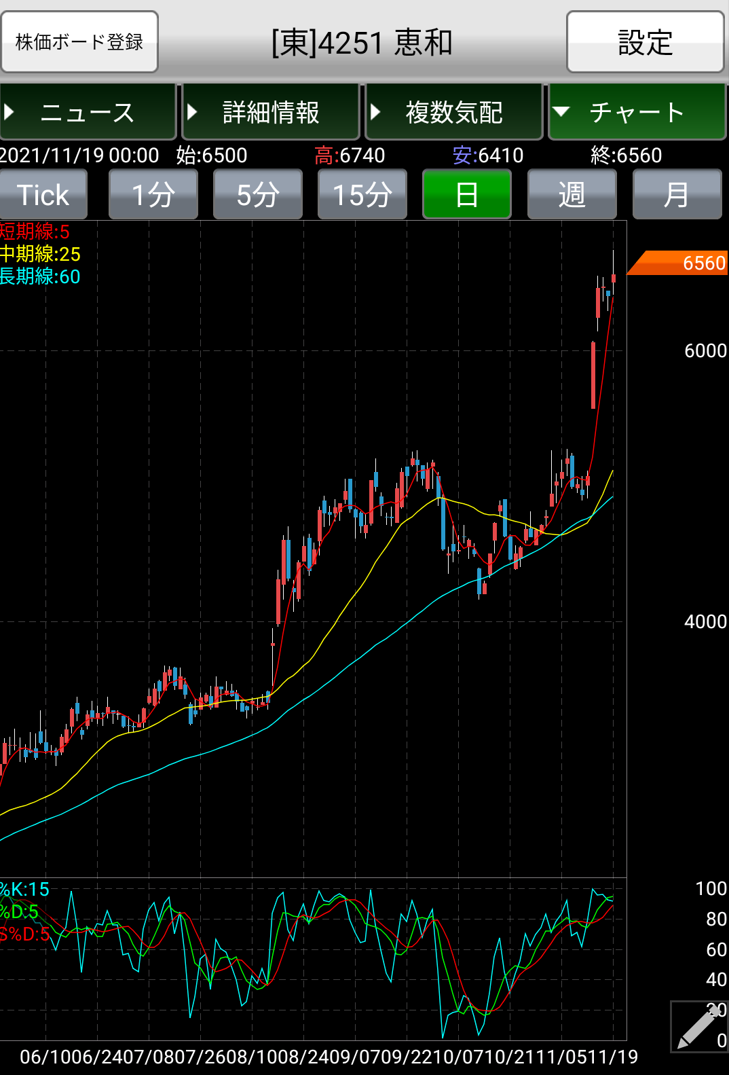Screen dimensions: 729x1075
Task: Select the 1分 timeframe
Action: [x=153, y=195]
